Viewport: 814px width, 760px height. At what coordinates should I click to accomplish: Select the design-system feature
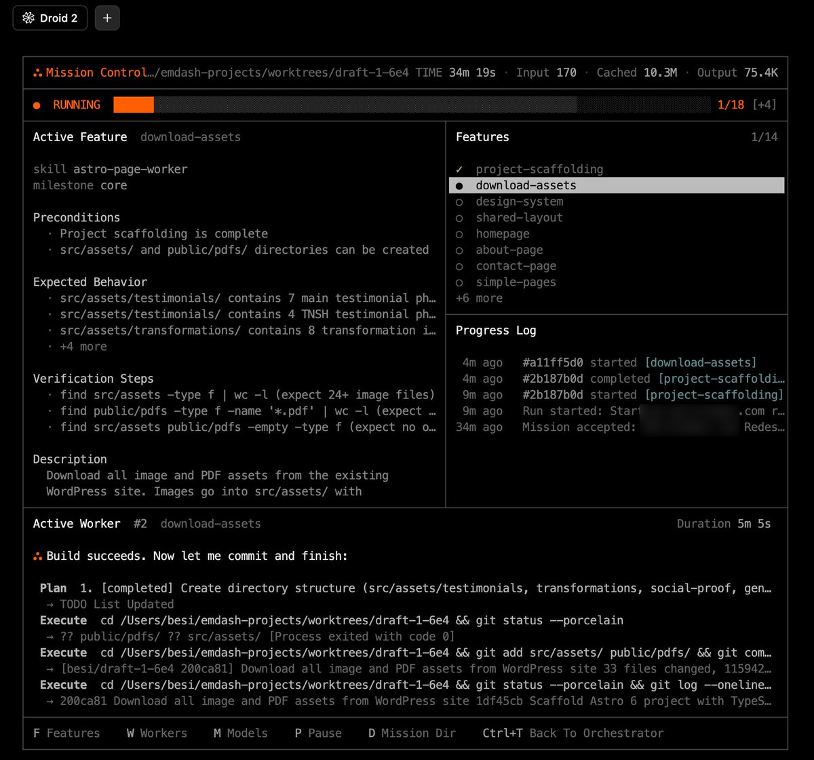tap(519, 202)
